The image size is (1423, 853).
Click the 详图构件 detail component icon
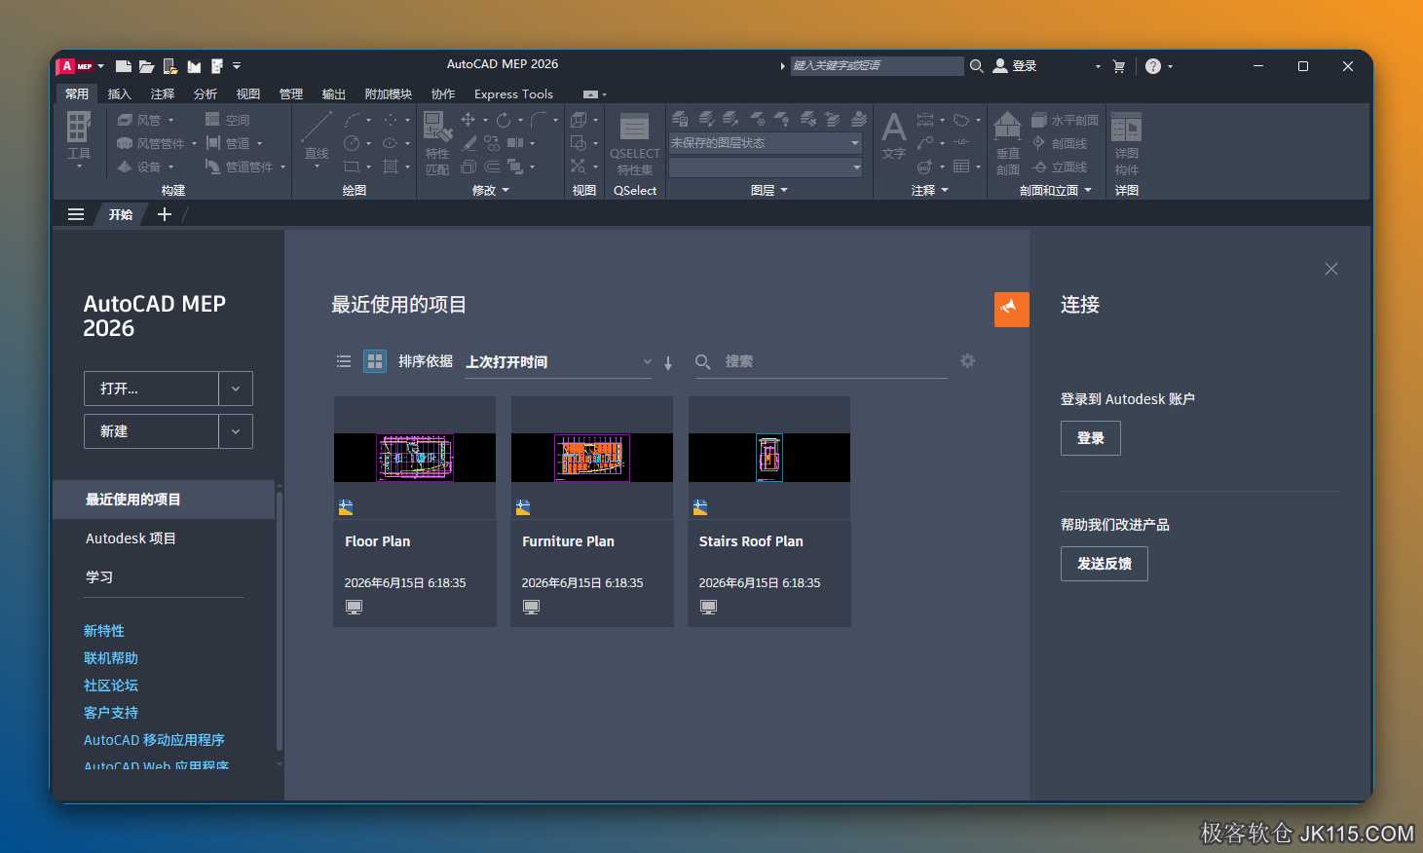1126,142
